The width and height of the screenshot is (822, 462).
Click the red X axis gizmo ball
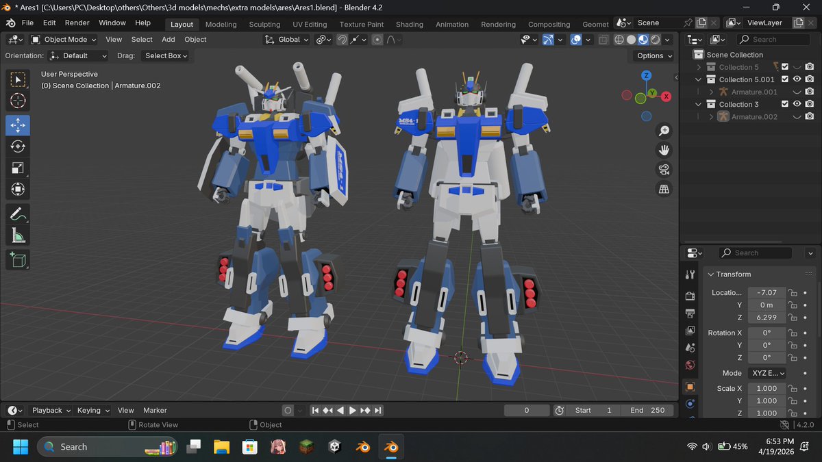tap(666, 97)
